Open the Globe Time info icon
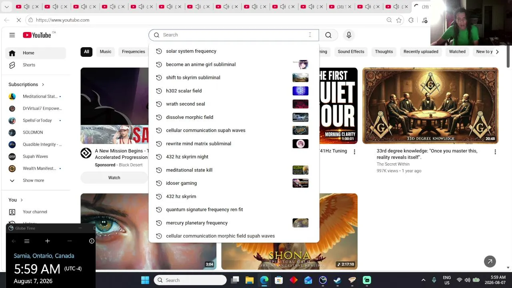This screenshot has height=288, width=512. point(92,241)
